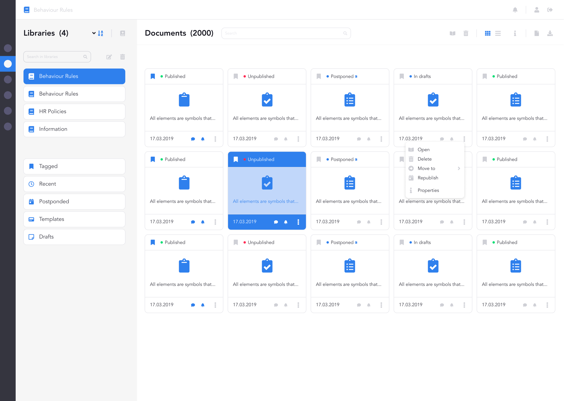Click the logout icon in header
The image size is (564, 401).
coord(550,10)
